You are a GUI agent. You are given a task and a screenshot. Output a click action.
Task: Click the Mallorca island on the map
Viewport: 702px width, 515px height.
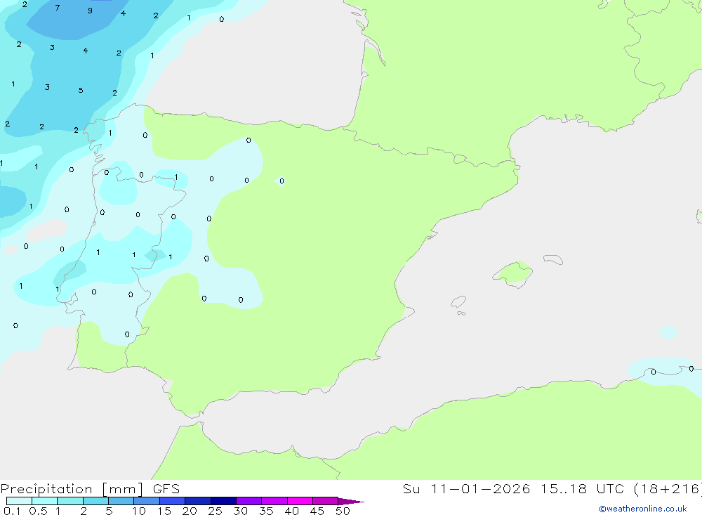click(x=513, y=274)
